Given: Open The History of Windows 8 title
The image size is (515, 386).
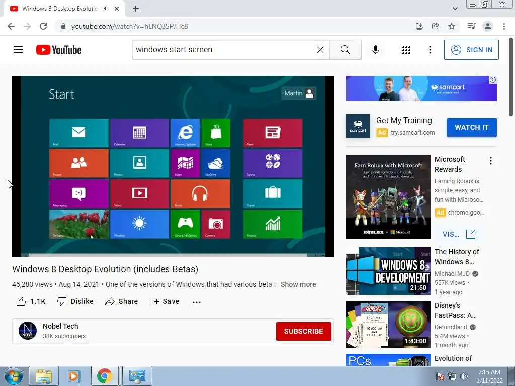Looking at the screenshot, I should pyautogui.click(x=457, y=257).
